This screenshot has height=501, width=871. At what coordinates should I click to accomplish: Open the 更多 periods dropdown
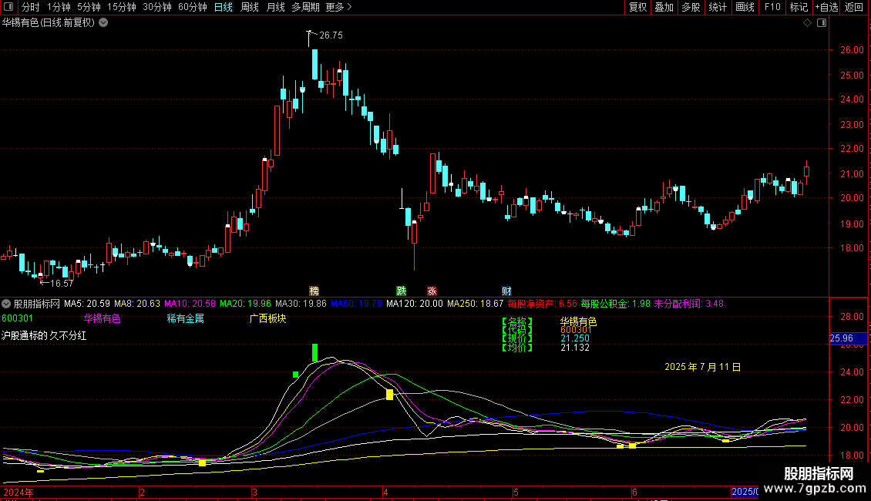point(338,8)
